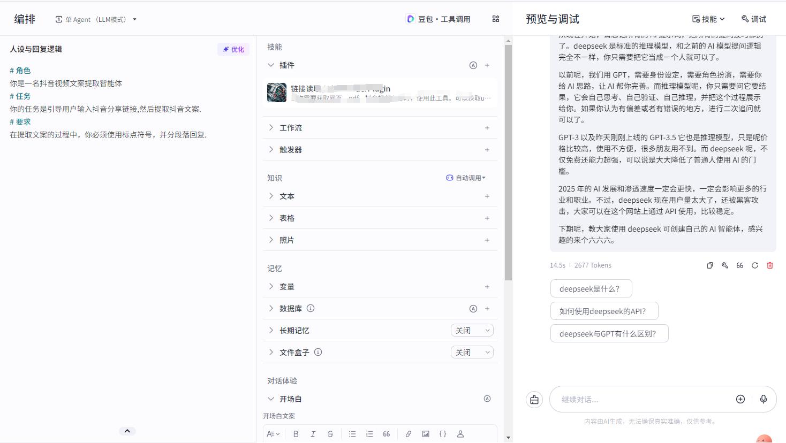Clear chat context with the broom icon
The height and width of the screenshot is (443, 786).
[534, 400]
